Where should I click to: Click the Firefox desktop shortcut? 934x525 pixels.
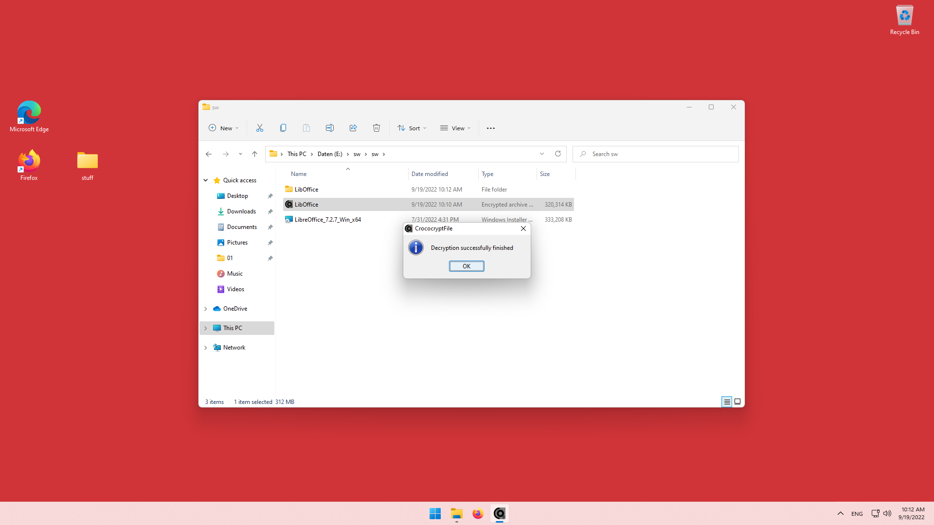(x=29, y=165)
